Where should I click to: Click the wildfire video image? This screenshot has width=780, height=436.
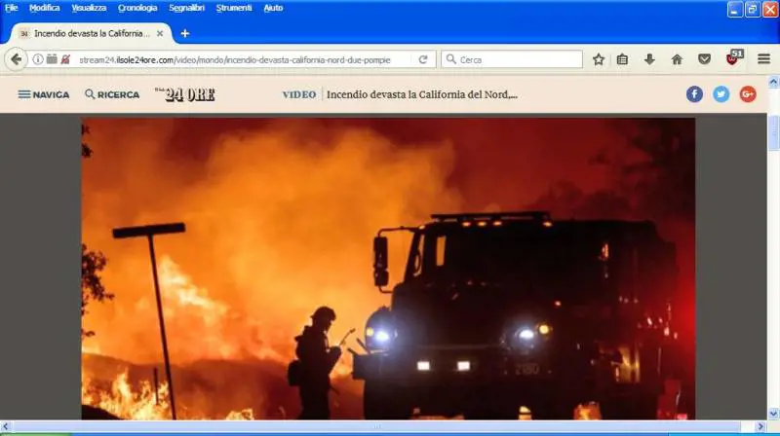[x=388, y=269]
